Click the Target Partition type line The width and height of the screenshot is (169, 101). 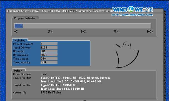click(59, 85)
